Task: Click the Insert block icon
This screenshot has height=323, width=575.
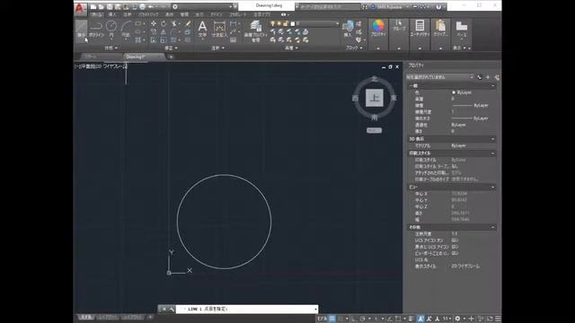Action: (348, 29)
